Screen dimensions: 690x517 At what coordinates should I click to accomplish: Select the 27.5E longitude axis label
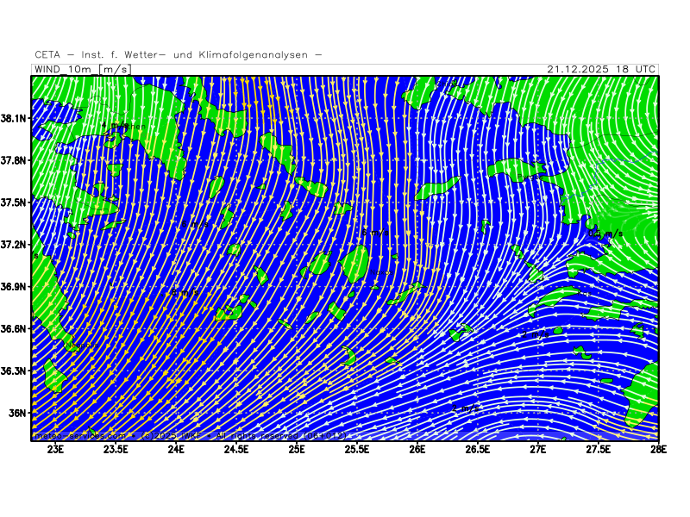click(599, 449)
